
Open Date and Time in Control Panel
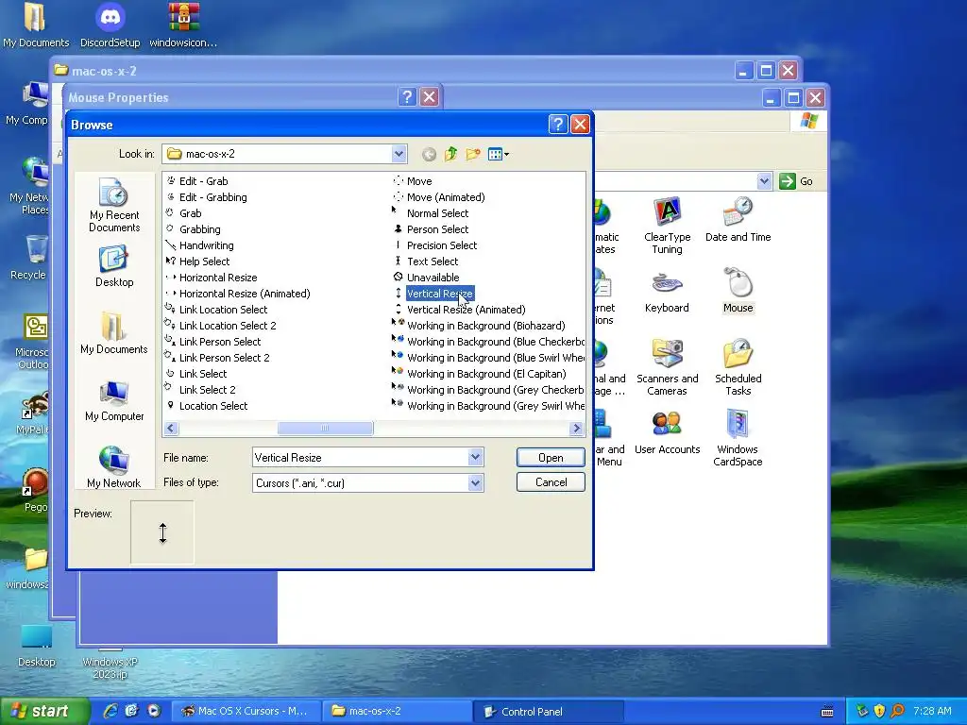738,219
